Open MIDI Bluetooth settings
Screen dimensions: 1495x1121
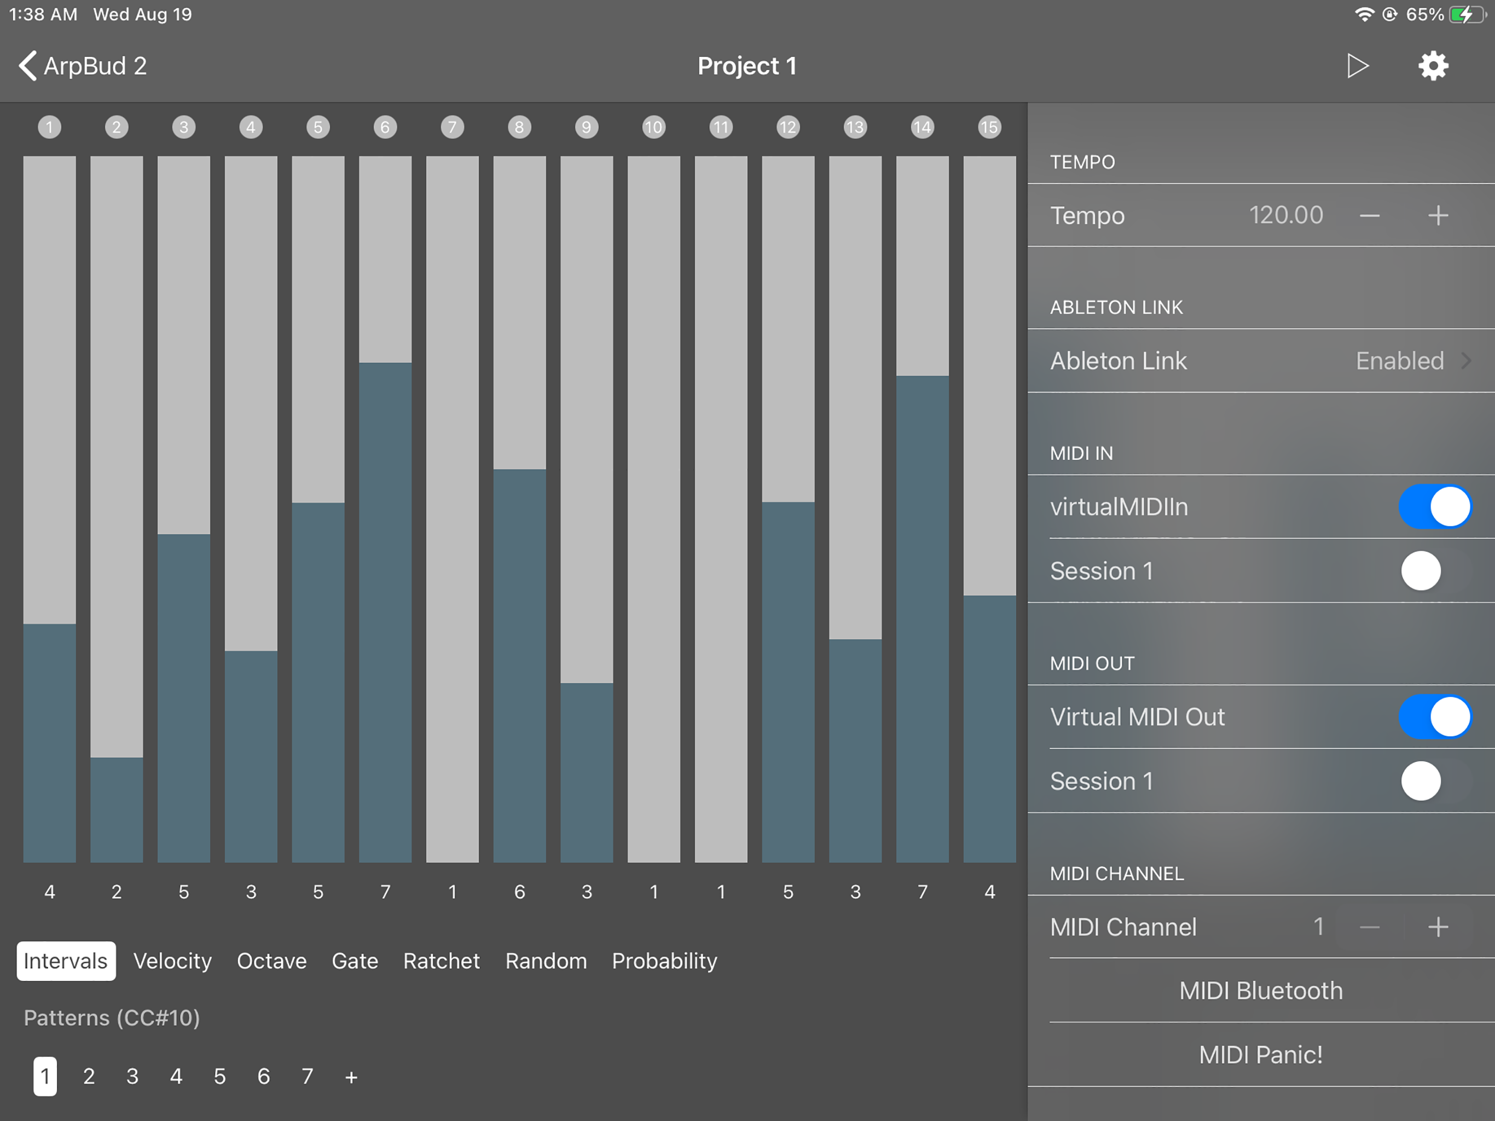pos(1260,991)
